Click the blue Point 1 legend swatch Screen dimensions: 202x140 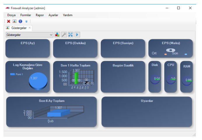[x=12, y=74]
